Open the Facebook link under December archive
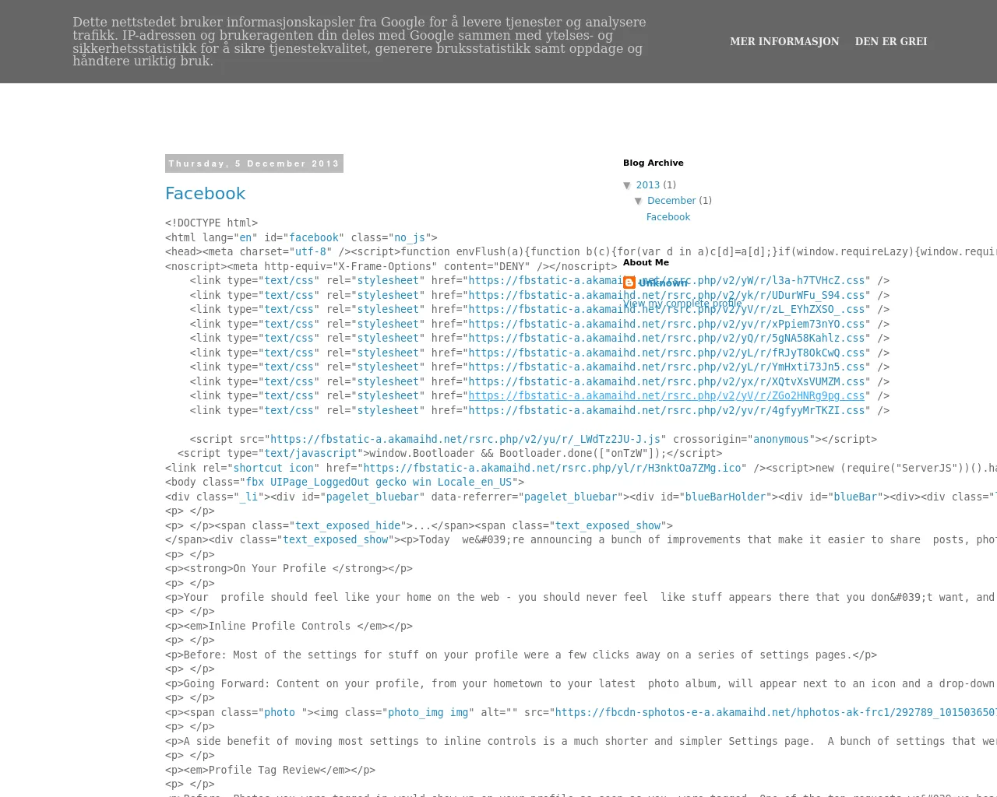Screen dimensions: 997x797 668,217
